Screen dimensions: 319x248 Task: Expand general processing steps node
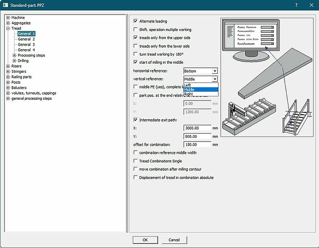(8, 98)
